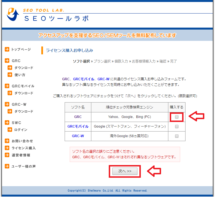The image size is (215, 198).
Task: Open お問い合わせ in the sidebar
Action: point(22,141)
